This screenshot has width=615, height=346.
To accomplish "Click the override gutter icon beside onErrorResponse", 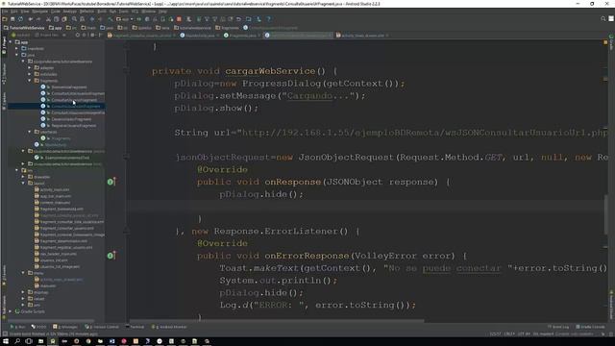I will click(x=111, y=256).
